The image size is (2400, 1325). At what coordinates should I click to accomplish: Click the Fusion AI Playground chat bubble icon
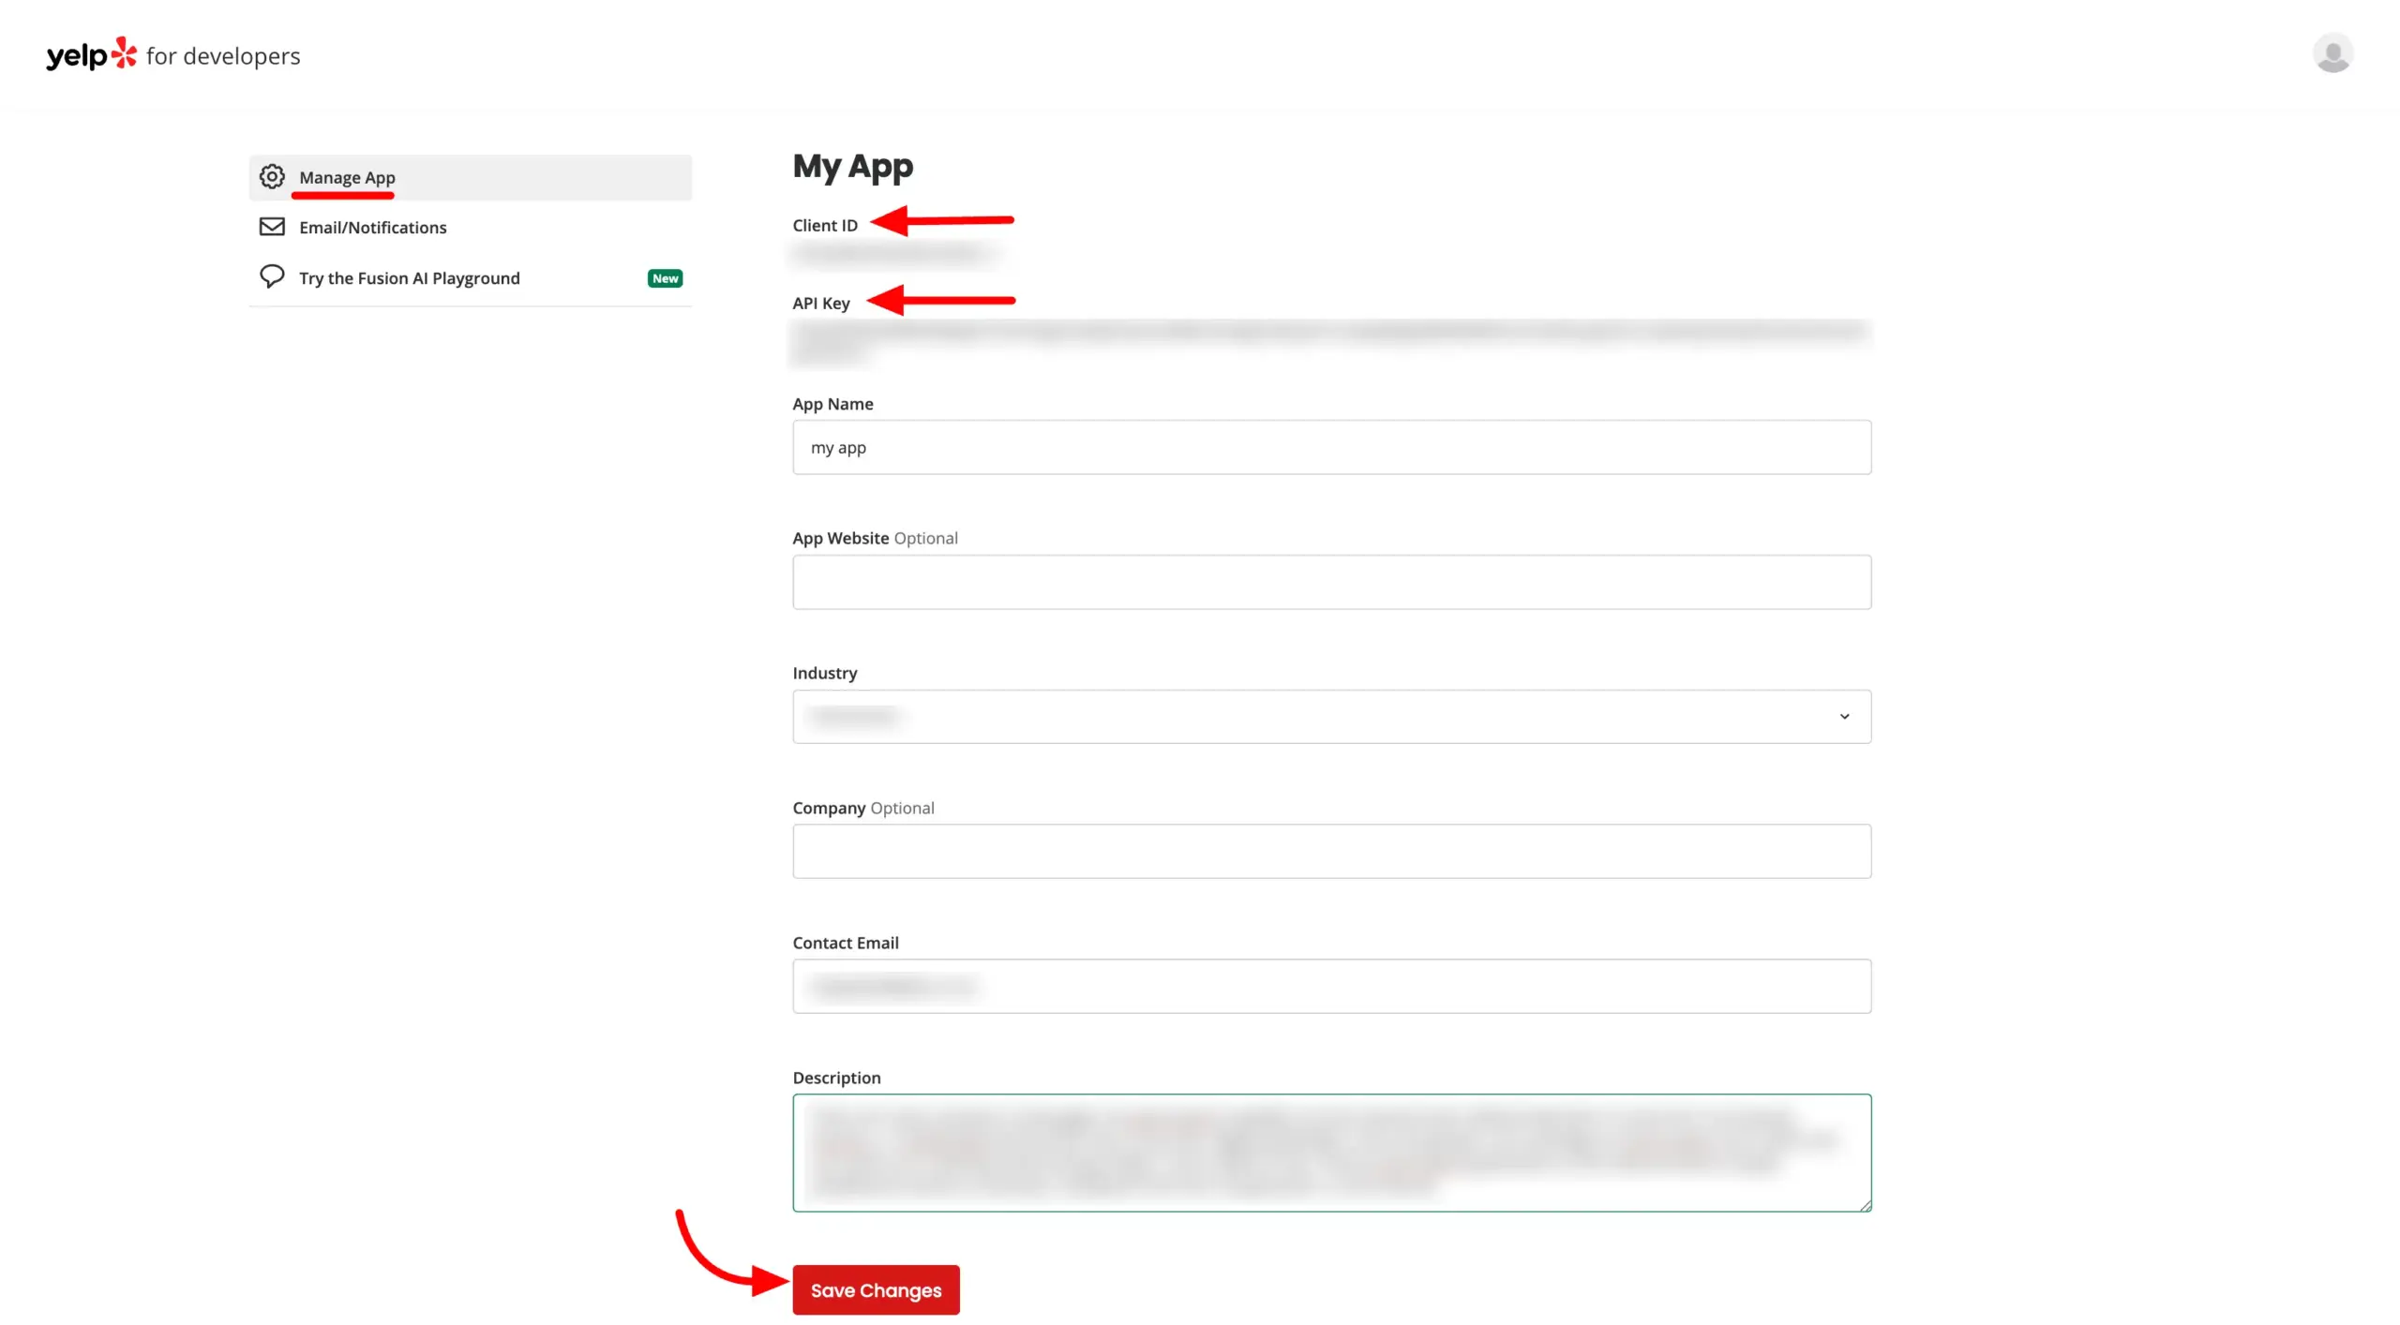272,276
